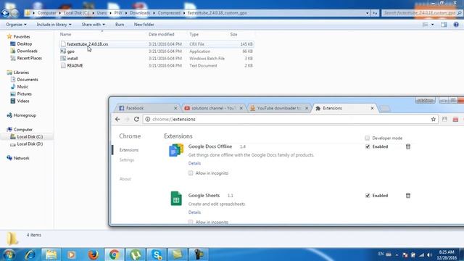Click Compressed in the address breadcrumb

pyautogui.click(x=169, y=13)
